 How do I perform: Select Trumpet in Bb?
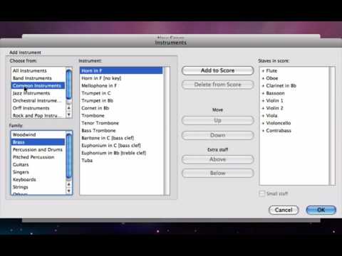click(x=122, y=100)
